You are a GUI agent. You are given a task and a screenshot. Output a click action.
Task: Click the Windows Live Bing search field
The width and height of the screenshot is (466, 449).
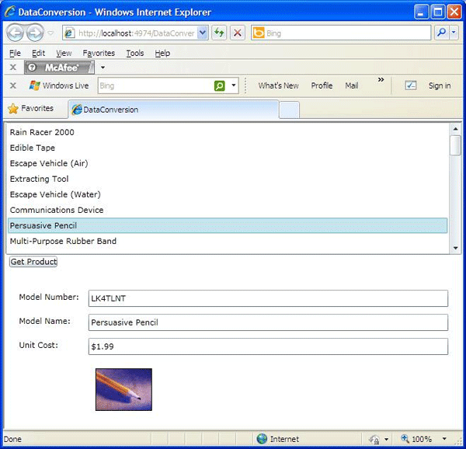tap(155, 86)
